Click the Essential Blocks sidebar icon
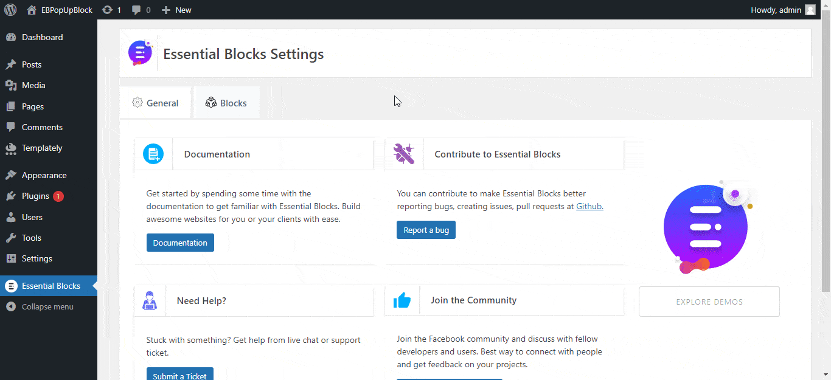The image size is (831, 380). pos(11,286)
